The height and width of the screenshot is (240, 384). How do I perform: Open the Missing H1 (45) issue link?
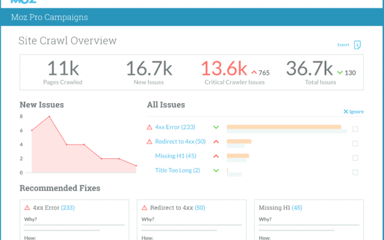point(176,156)
